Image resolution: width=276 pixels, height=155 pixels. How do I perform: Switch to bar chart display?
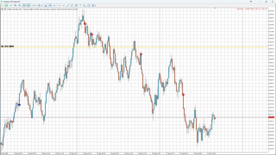point(2,5)
